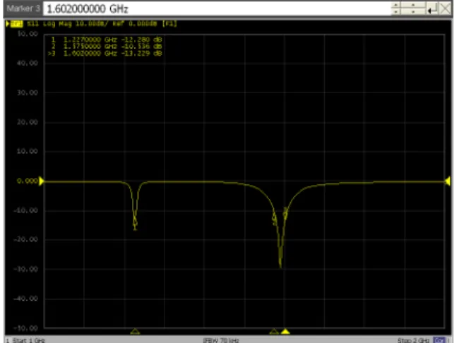This screenshot has width=454, height=343.
Task: Select marker 2 readout row 1.575 GHz
Action: [x=106, y=47]
